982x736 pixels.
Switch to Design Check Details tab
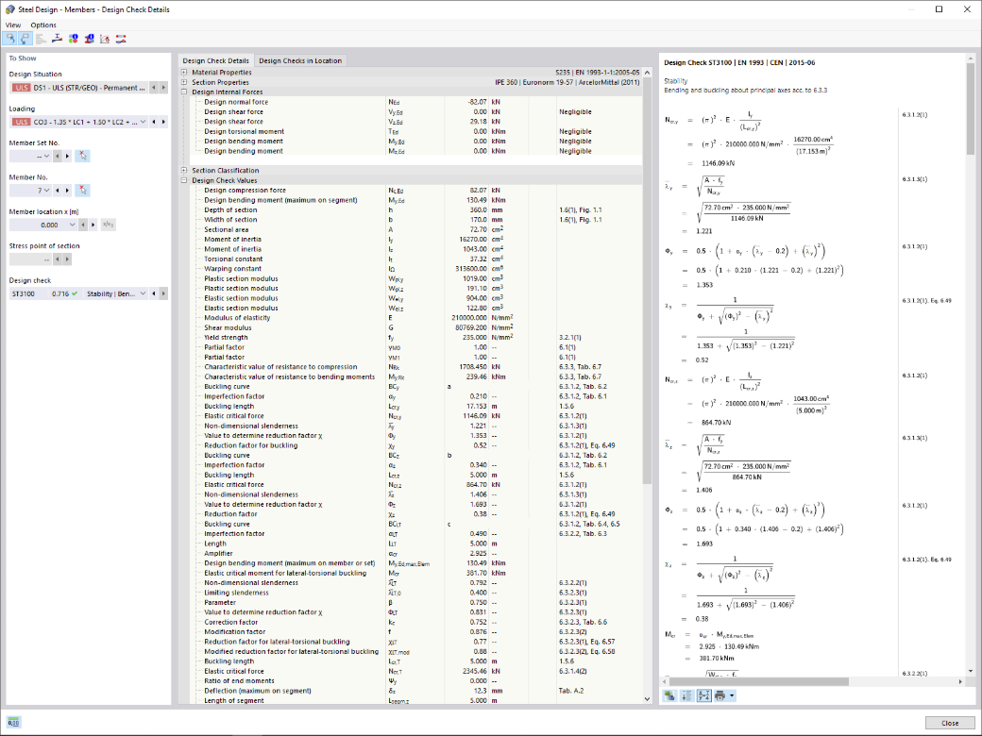click(216, 60)
